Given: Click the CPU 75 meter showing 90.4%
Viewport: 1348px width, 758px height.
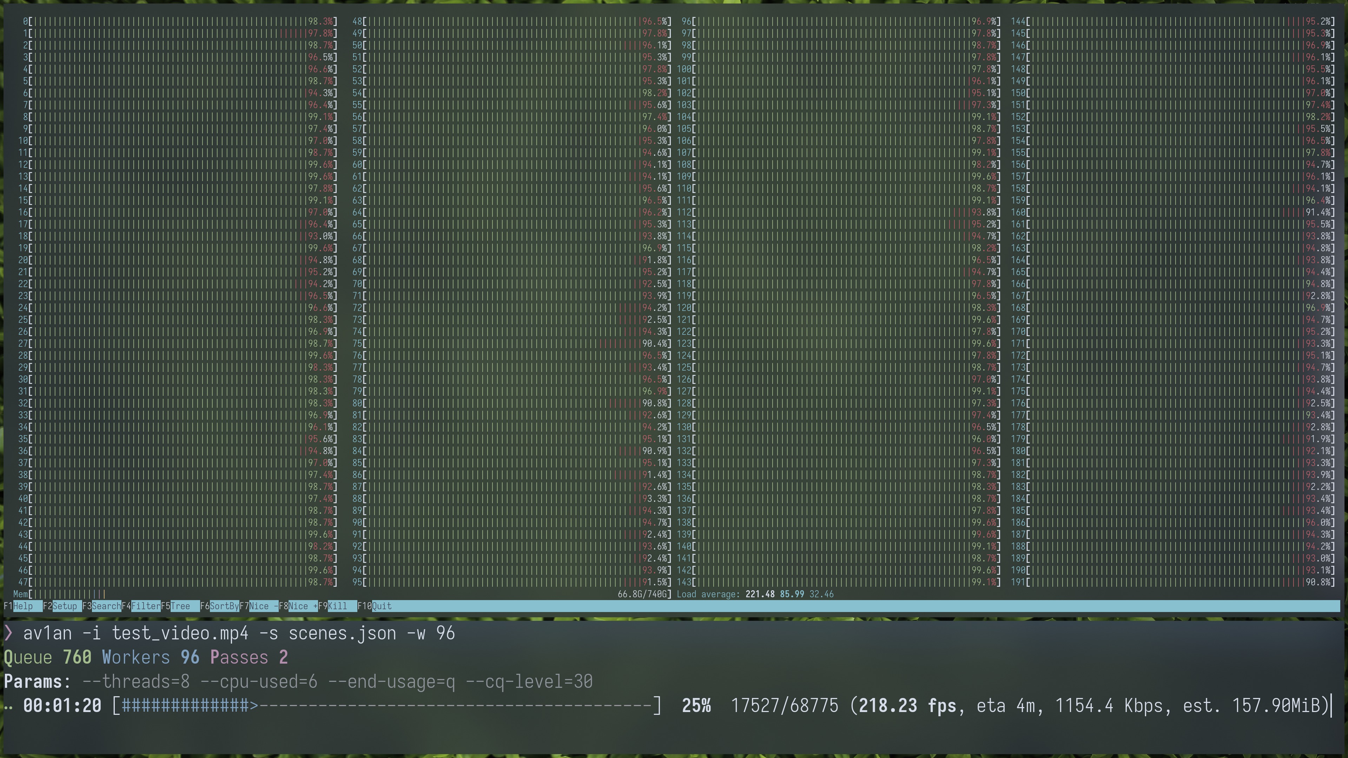Looking at the screenshot, I should (512, 344).
